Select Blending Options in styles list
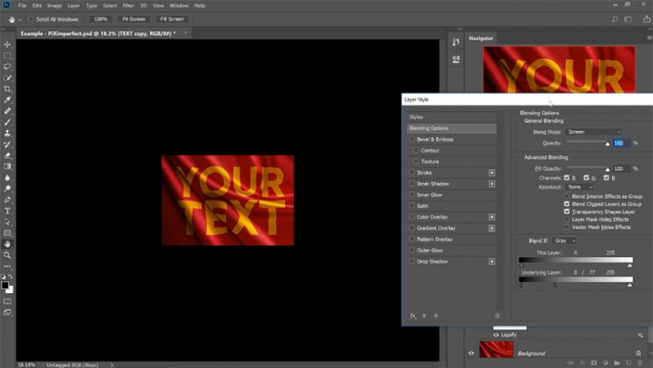The image size is (653, 368). pyautogui.click(x=451, y=129)
